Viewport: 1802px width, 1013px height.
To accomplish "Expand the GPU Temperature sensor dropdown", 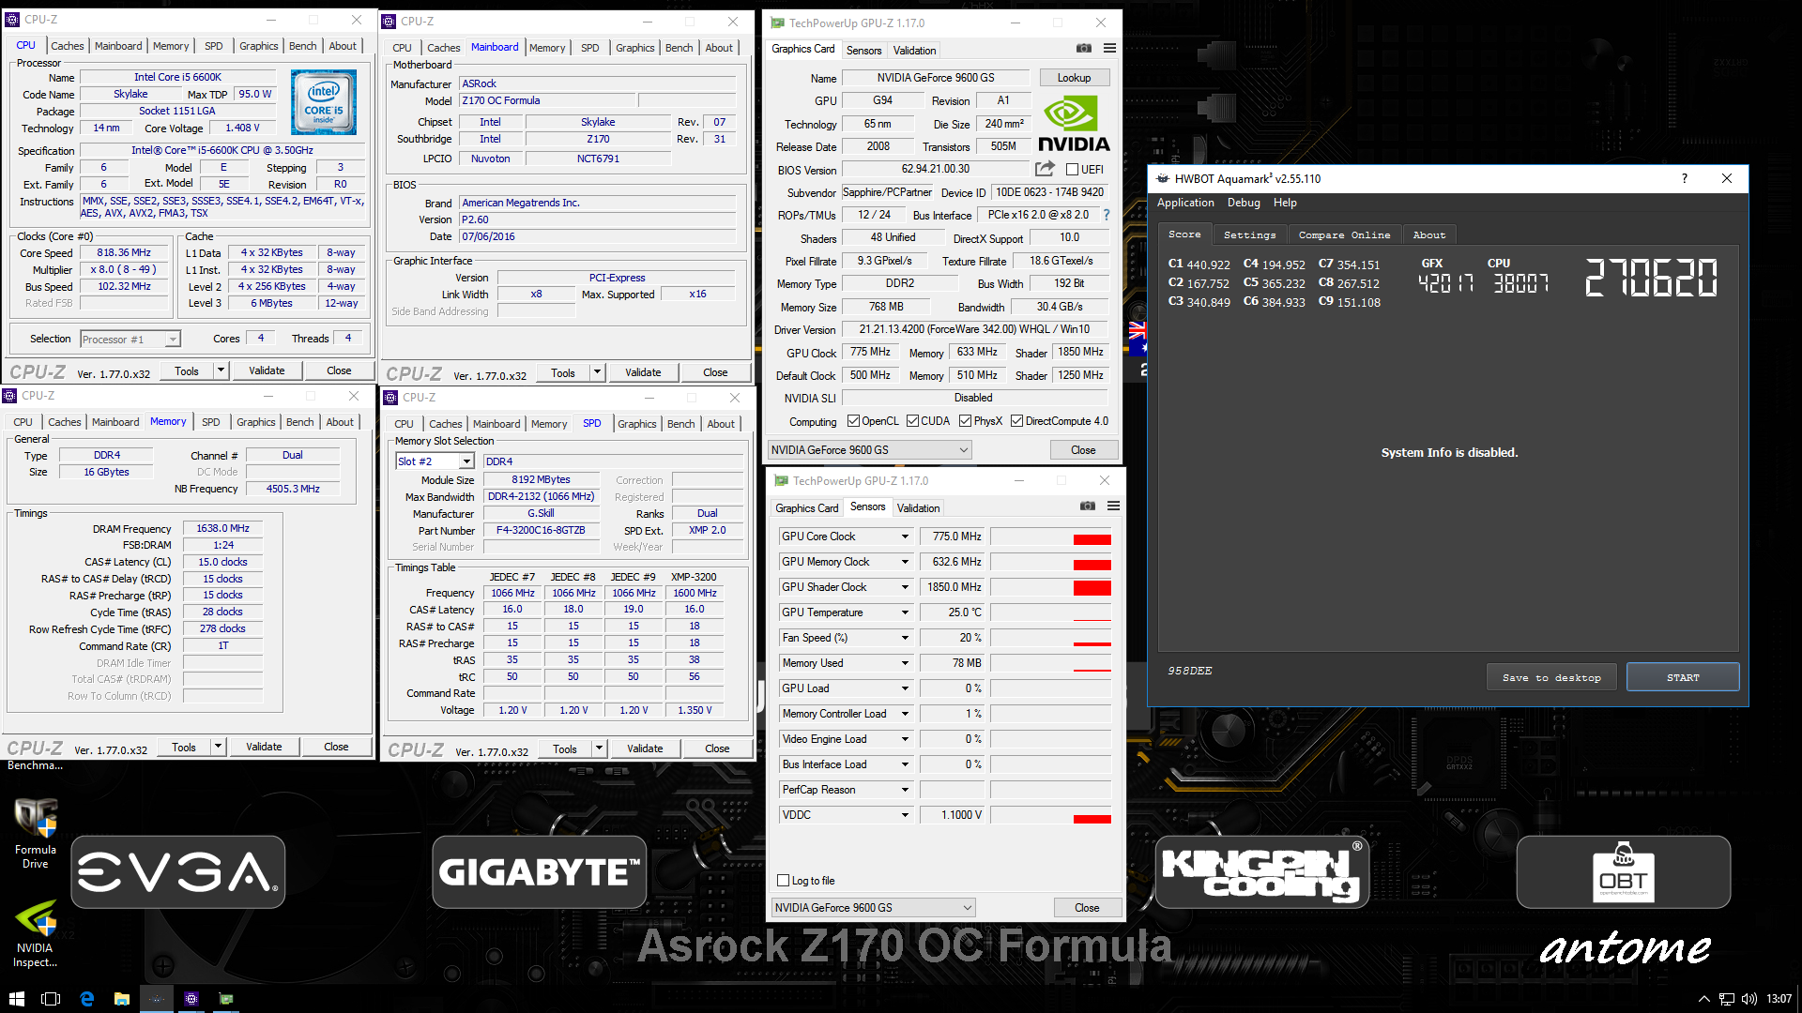I will pyautogui.click(x=905, y=612).
